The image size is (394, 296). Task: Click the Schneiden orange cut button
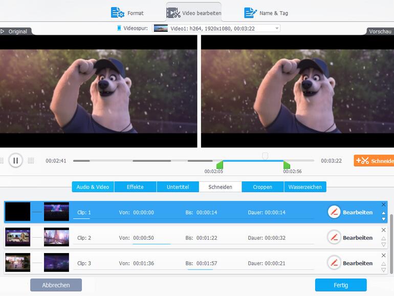click(x=374, y=161)
